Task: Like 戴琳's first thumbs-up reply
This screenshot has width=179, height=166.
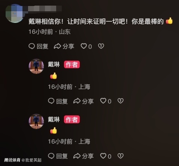Action: click(x=103, y=101)
